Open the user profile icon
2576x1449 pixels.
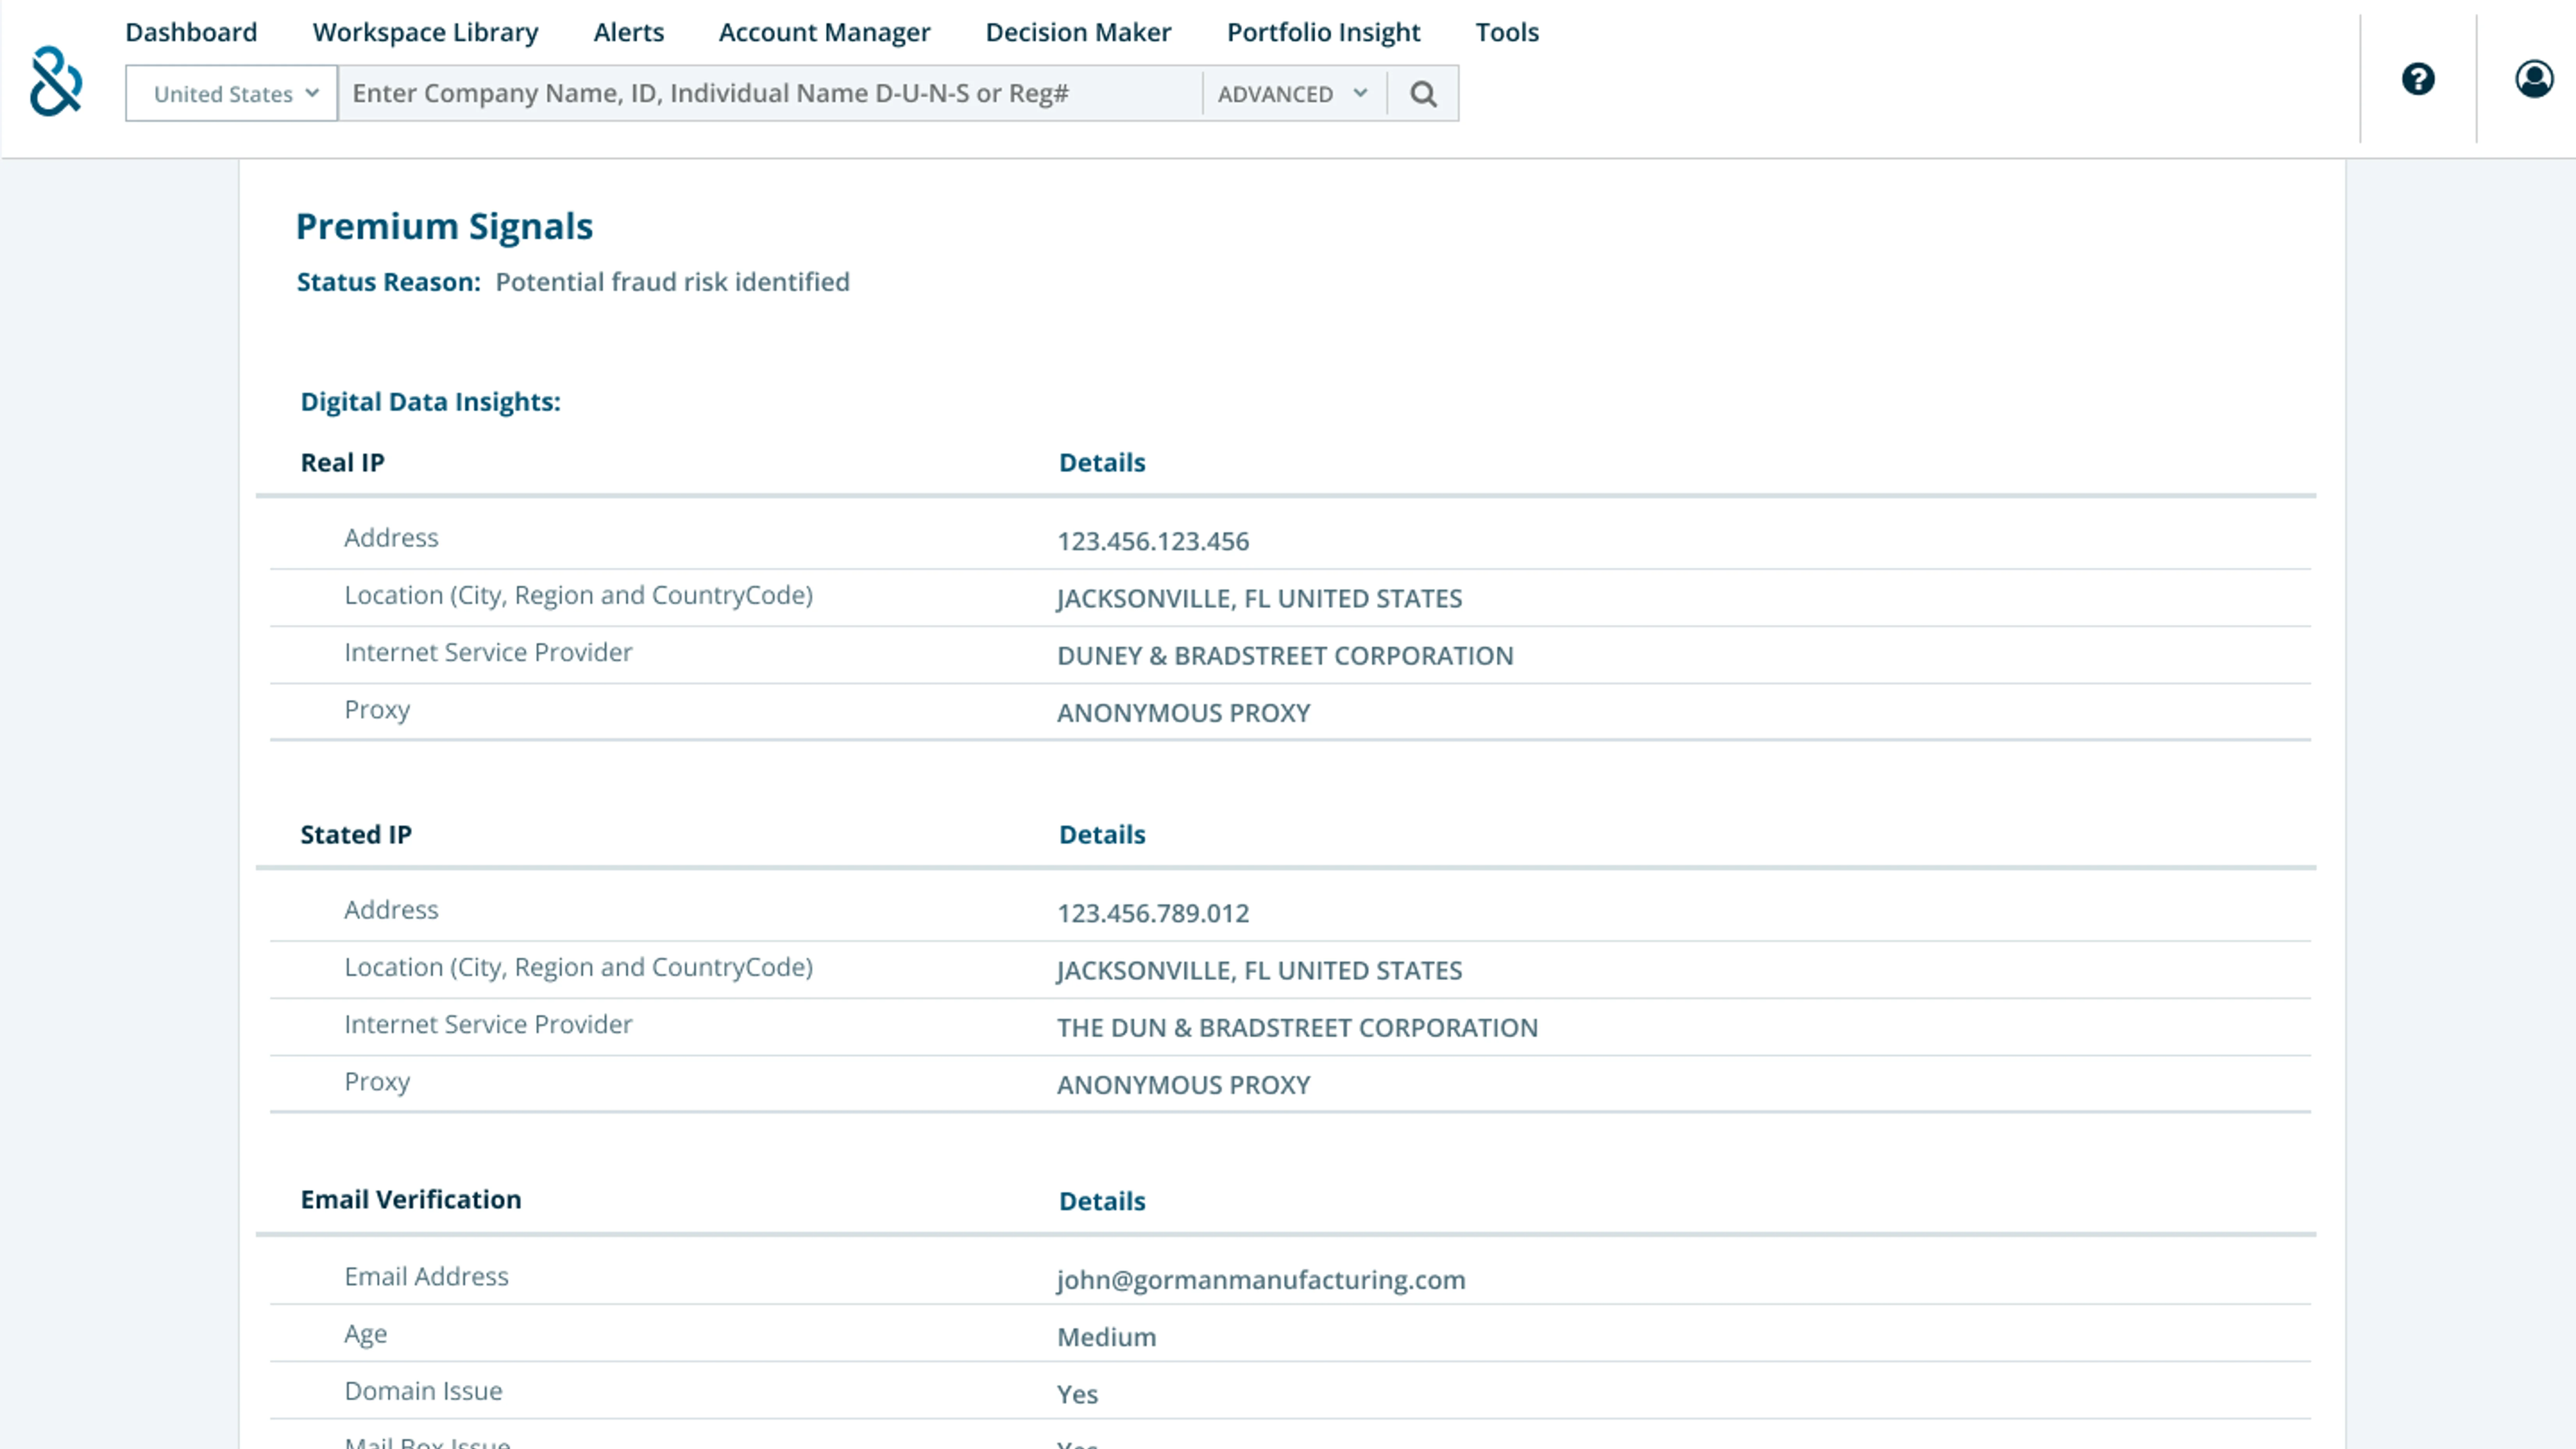(2533, 79)
